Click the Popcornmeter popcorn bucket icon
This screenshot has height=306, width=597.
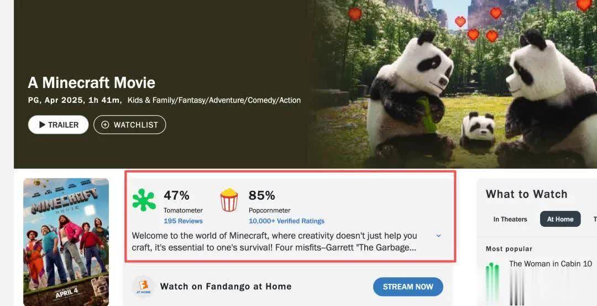click(229, 200)
